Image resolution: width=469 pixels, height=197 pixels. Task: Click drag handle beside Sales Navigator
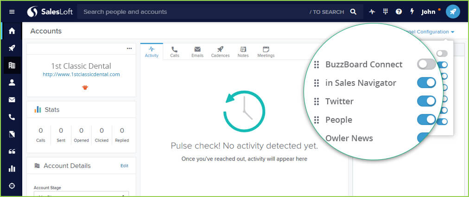(317, 83)
